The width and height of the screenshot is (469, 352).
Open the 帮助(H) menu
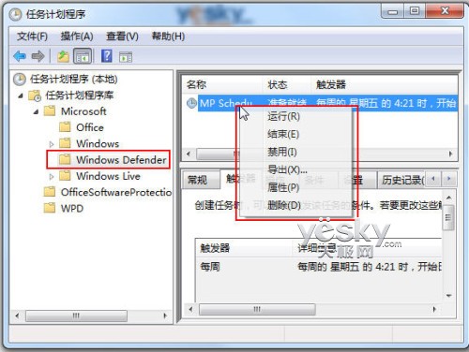pyautogui.click(x=168, y=37)
